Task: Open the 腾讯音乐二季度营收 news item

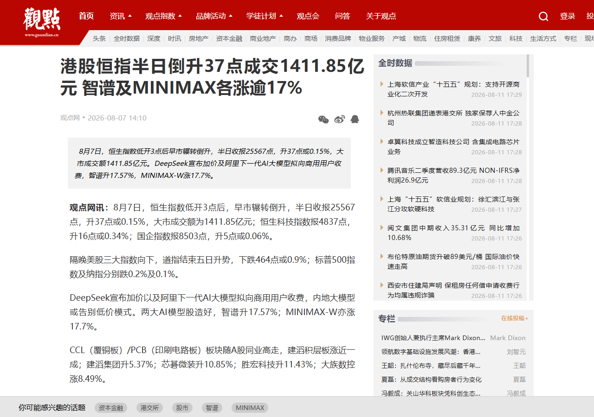Action: tap(453, 175)
